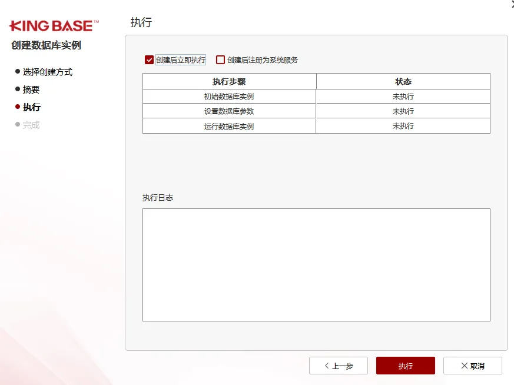Uncheck 创建后立即执行 checkbox
The image size is (514, 385).
[150, 60]
